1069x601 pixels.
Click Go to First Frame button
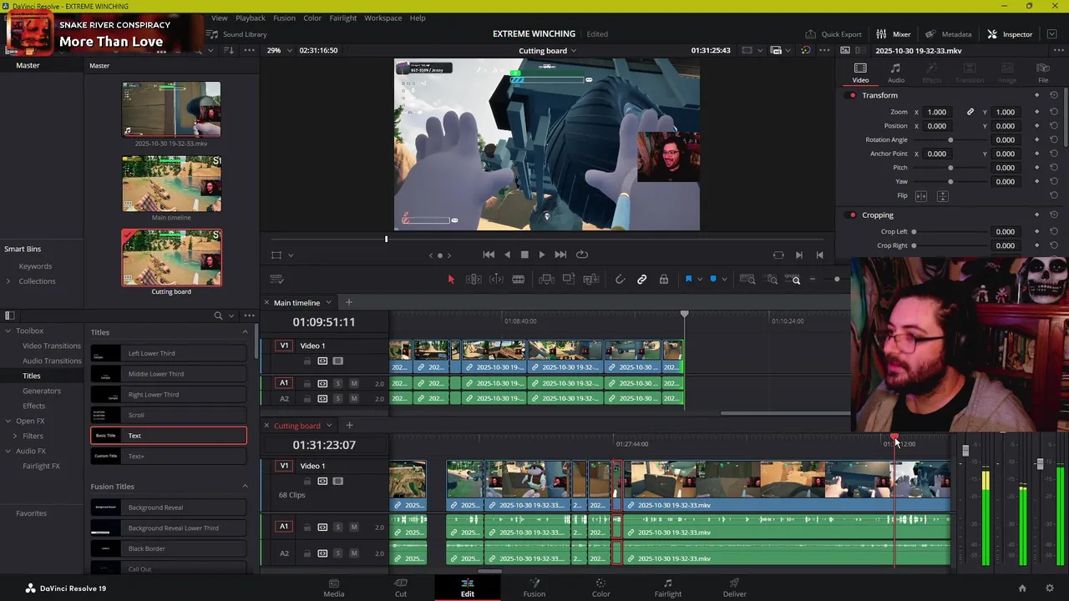489,255
